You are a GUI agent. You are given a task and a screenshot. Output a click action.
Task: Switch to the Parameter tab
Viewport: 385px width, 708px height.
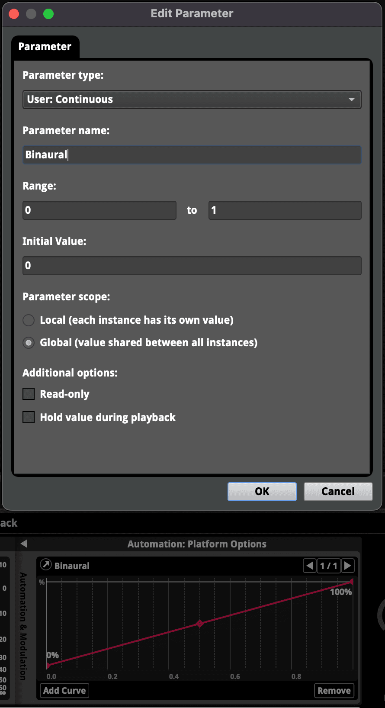[45, 46]
